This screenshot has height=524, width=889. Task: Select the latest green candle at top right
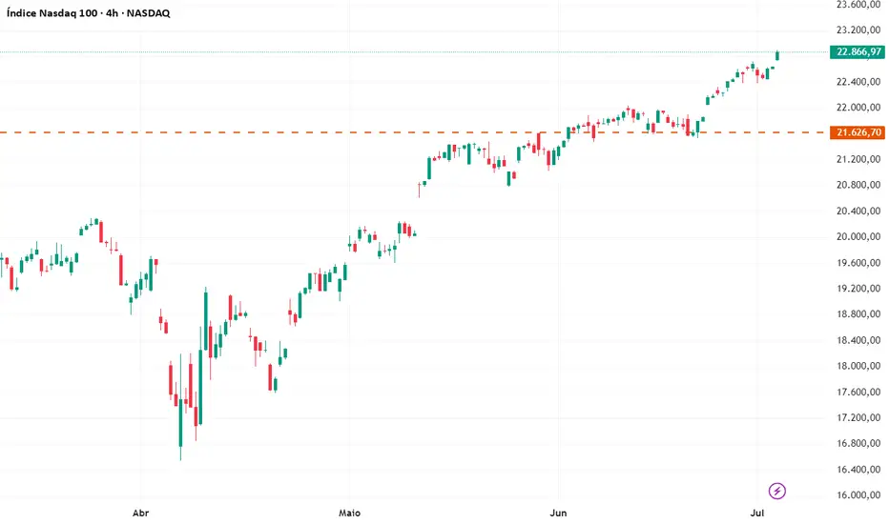coord(777,55)
